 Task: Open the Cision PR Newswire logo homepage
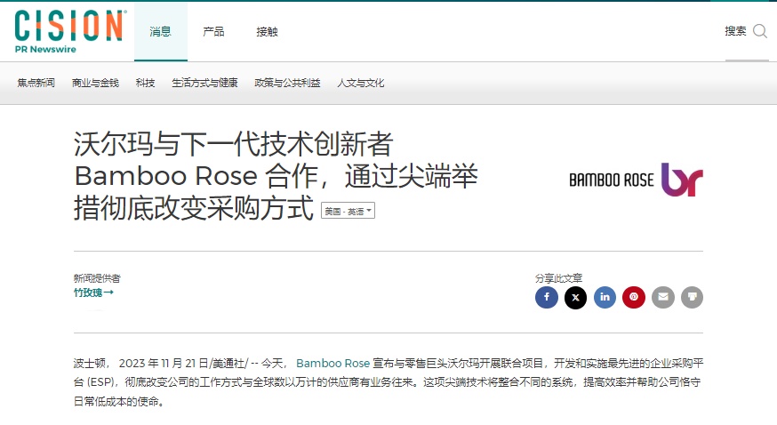(x=69, y=31)
